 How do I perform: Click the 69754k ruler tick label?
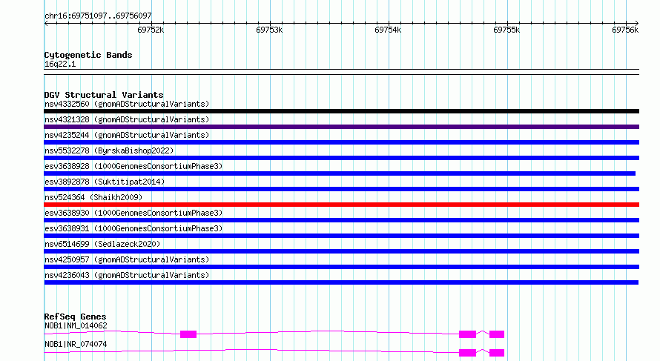point(388,30)
